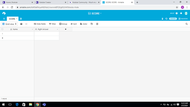Open the Filter menu
The height and width of the screenshot is (107, 190).
pos(53,24)
